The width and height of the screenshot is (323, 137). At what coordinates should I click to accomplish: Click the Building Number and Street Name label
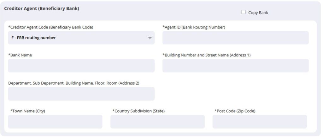point(206,55)
